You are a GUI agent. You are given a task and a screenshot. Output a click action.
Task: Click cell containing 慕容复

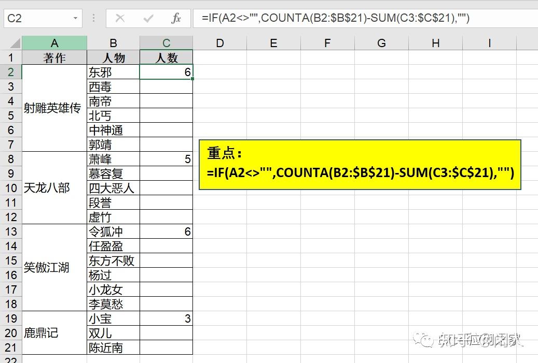[113, 173]
